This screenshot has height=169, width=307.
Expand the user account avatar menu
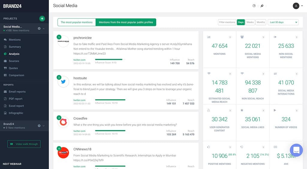(x=296, y=6)
